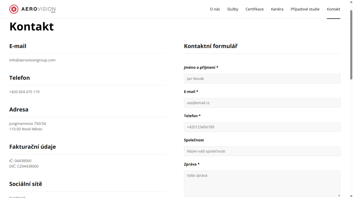Click the "Jméno a příjmení" input field
Screen dimensions: 353x198
click(x=262, y=79)
